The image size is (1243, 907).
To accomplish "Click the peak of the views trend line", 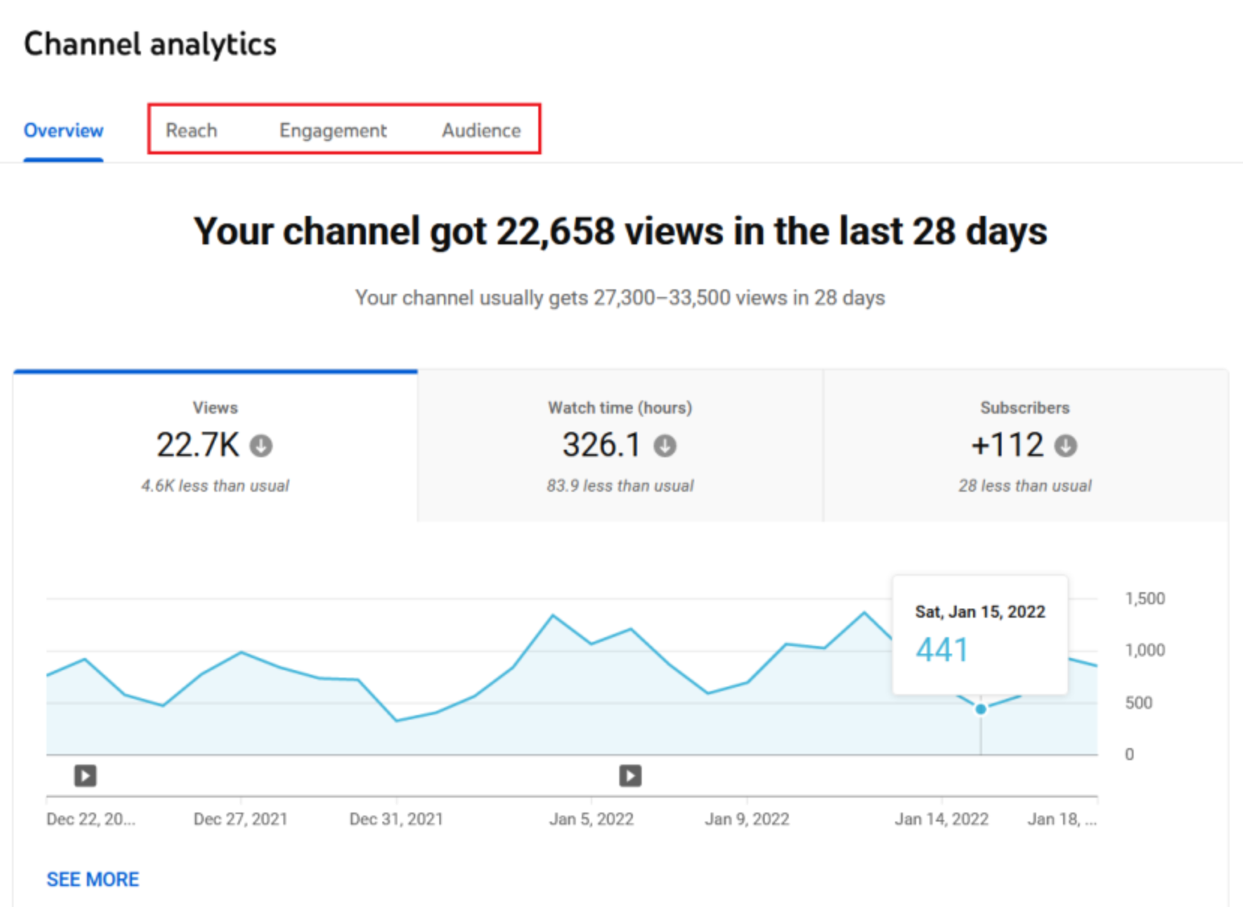I will click(x=865, y=611).
